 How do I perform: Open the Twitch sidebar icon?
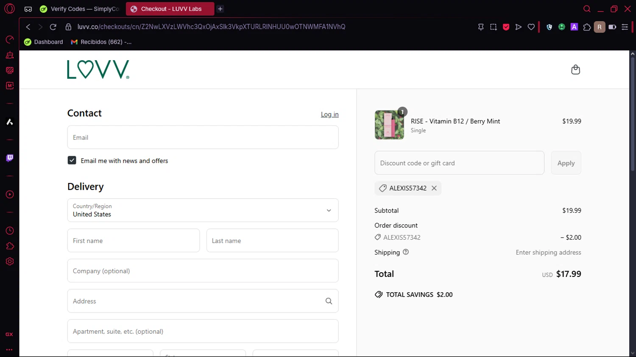(9, 158)
